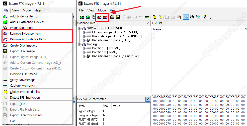Toggle TEXT preview mode toolbar icon
The width and height of the screenshot is (247, 126).
point(192,17)
